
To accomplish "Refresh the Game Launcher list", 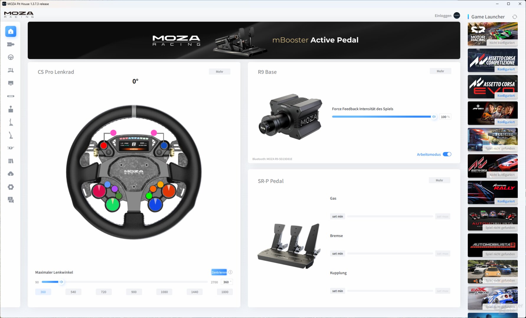I will tap(515, 17).
